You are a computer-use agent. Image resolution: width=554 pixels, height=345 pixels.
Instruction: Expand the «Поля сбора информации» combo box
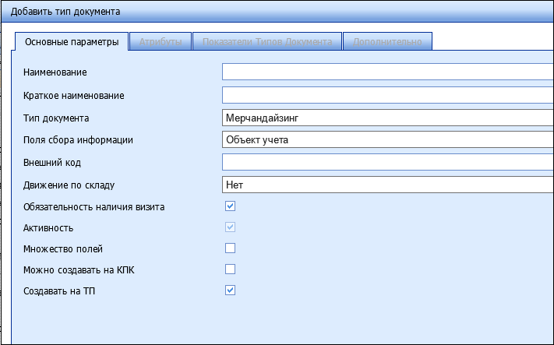[x=387, y=140]
